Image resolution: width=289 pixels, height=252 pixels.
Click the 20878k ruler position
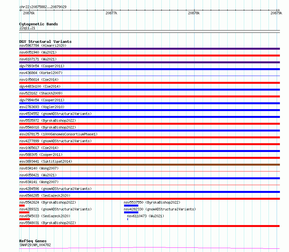point(194,13)
